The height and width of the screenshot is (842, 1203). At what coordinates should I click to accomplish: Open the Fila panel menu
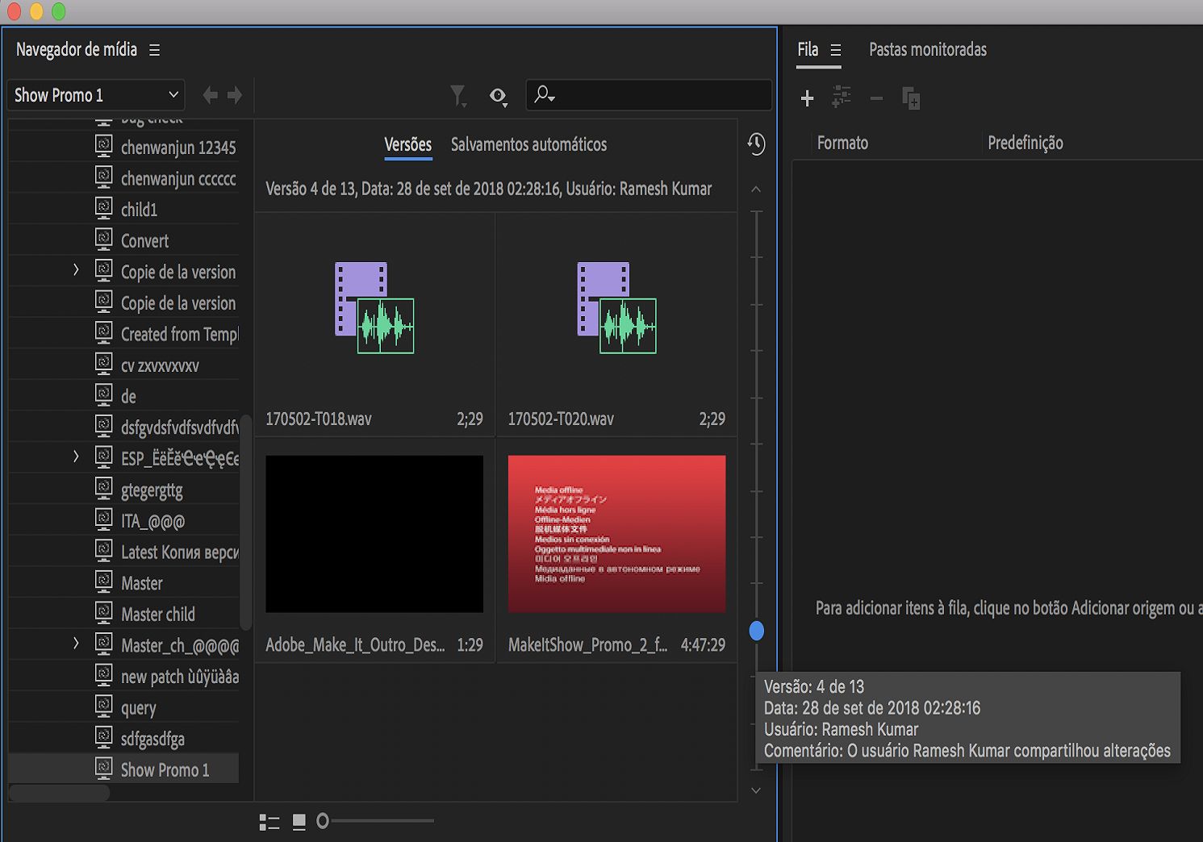click(x=836, y=50)
